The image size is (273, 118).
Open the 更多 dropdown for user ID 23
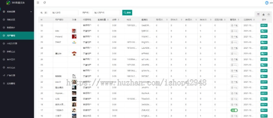(x=264, y=76)
